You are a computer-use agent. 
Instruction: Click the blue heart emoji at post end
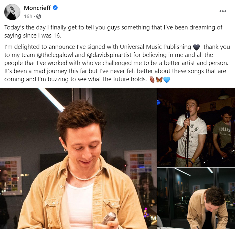167,80
